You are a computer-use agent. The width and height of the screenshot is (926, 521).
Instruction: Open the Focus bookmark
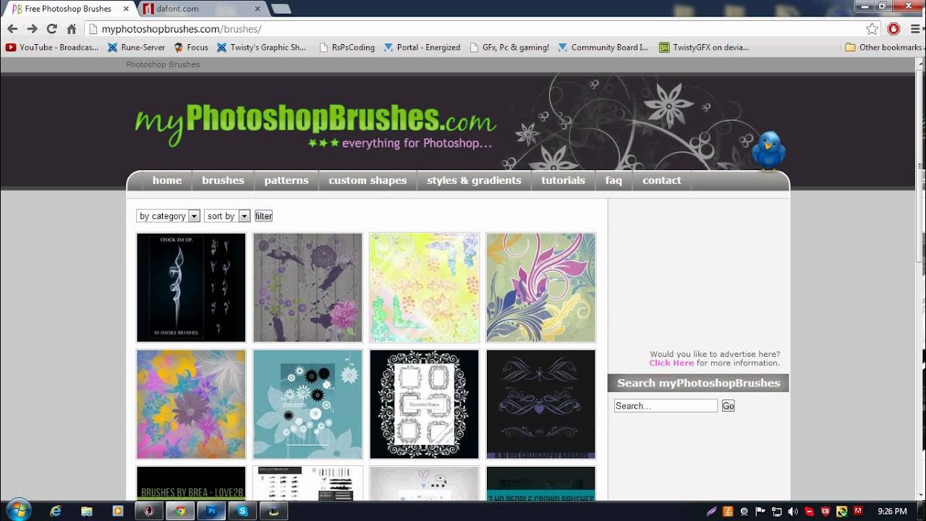[x=191, y=47]
